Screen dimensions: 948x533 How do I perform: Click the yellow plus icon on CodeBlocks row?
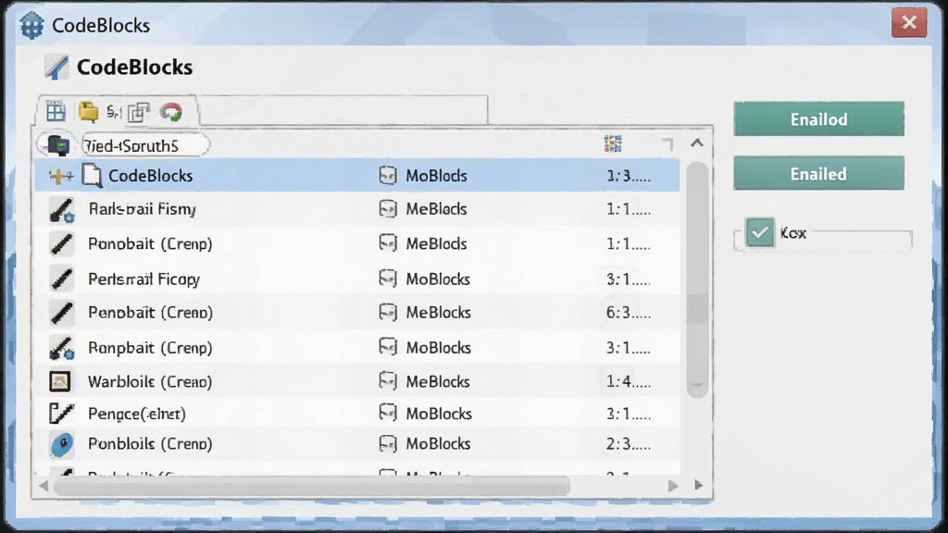click(x=60, y=176)
